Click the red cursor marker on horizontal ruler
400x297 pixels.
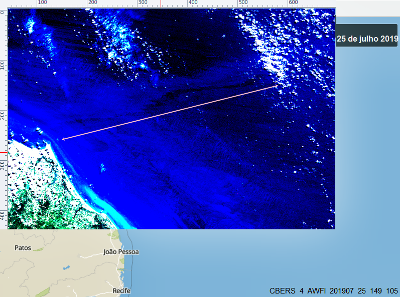click(161, 4)
